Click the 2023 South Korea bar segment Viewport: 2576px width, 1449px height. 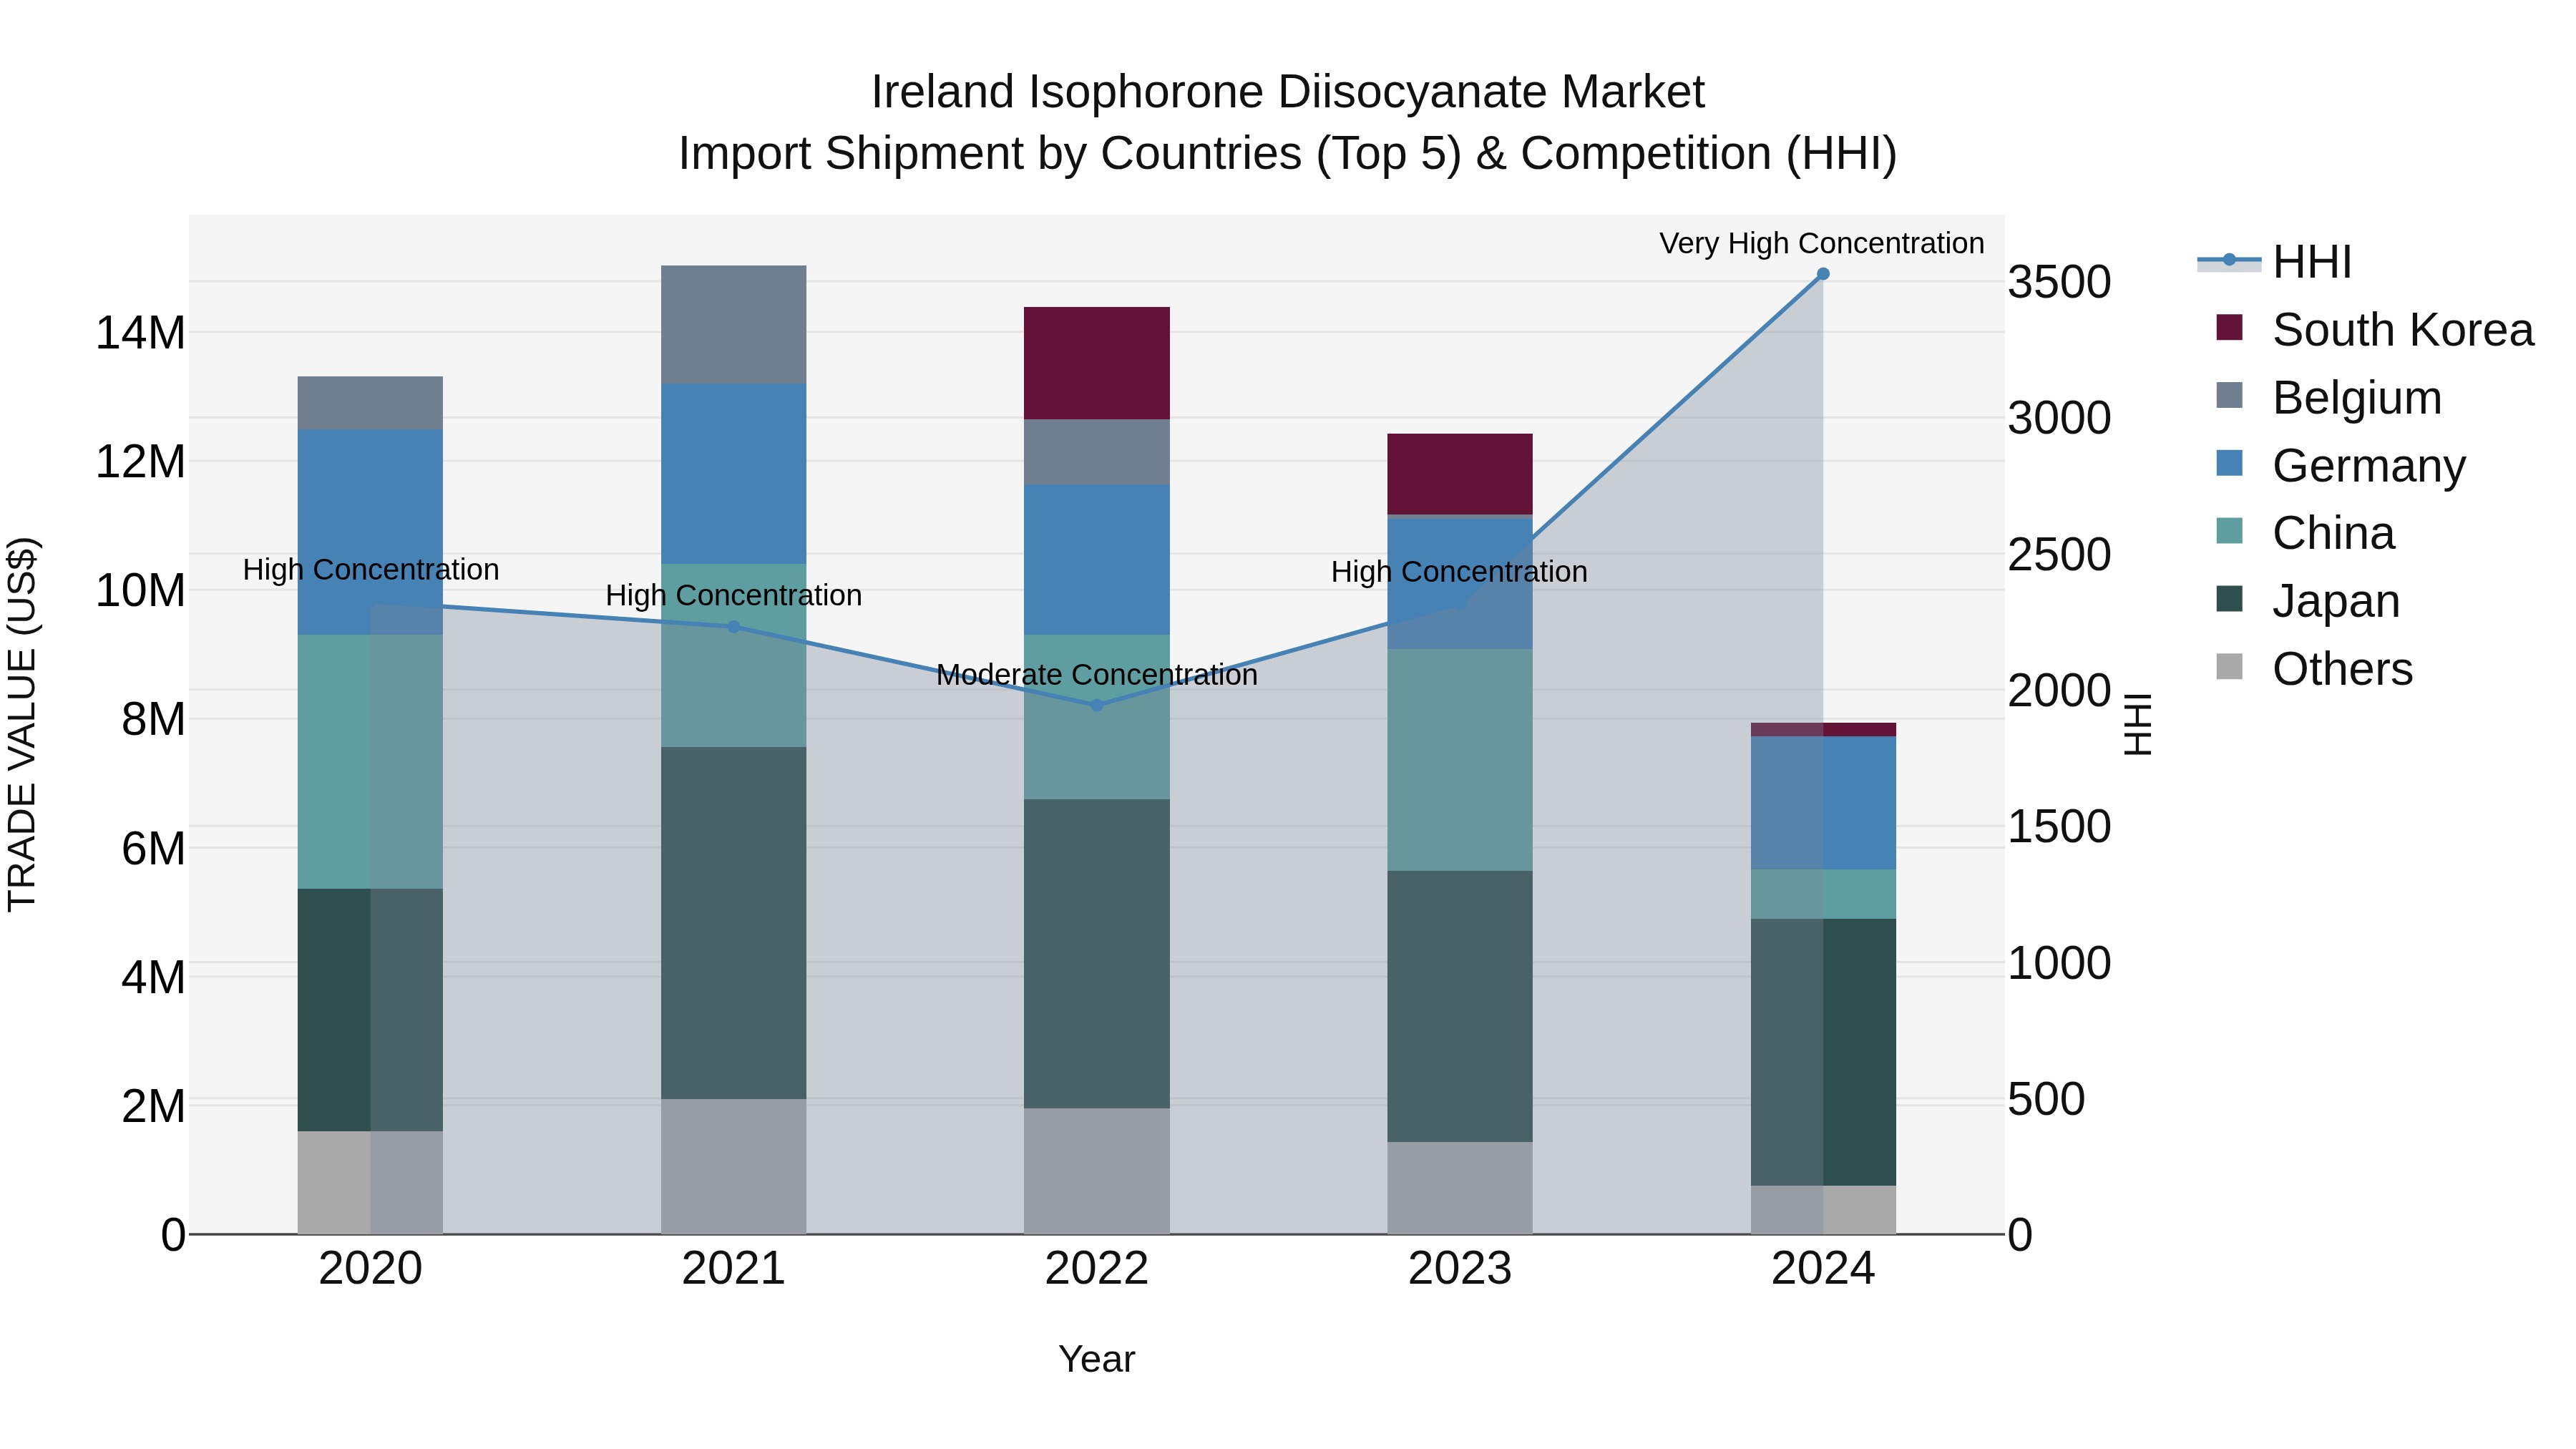pyautogui.click(x=1460, y=474)
